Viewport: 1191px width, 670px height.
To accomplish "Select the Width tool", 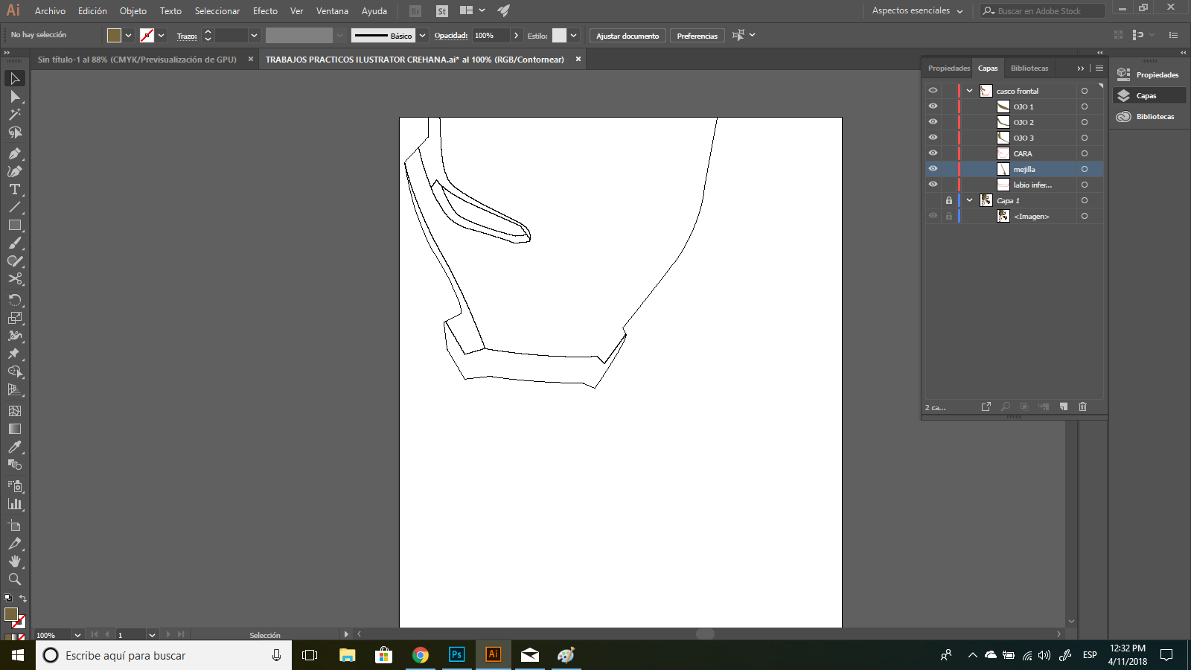I will (x=14, y=336).
